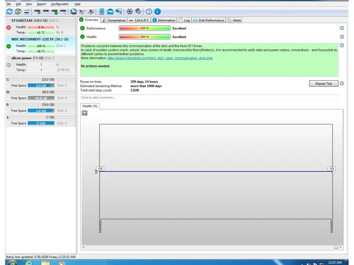Click the 49.9 GB free space bar
The image size is (354, 265).
click(x=41, y=98)
